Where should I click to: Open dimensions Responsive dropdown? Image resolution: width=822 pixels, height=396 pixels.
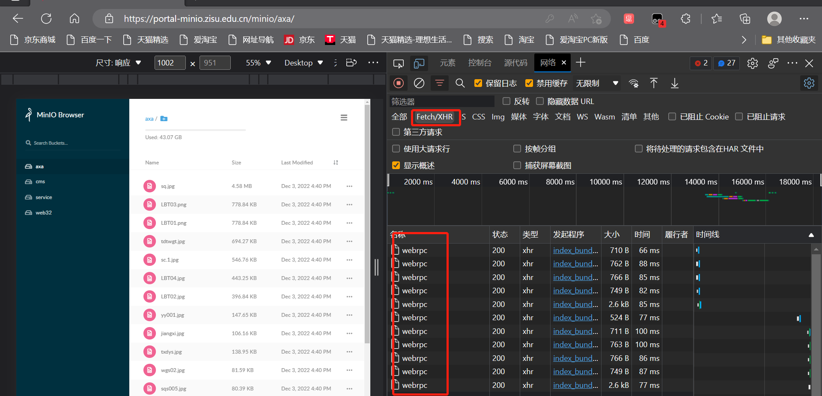point(119,63)
